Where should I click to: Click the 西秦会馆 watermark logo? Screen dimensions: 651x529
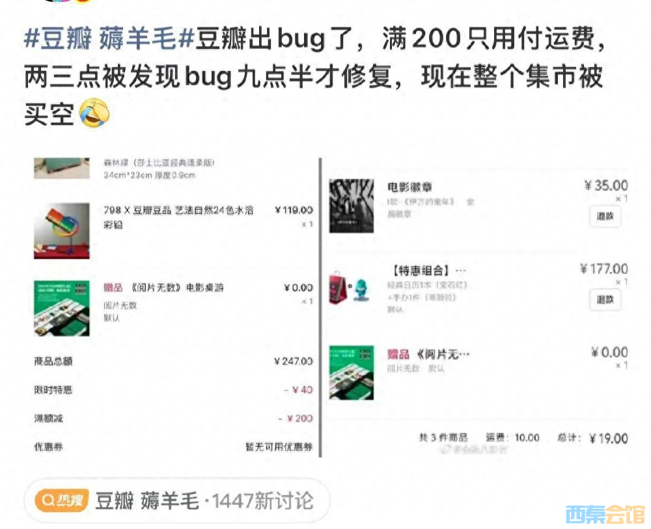point(605,515)
